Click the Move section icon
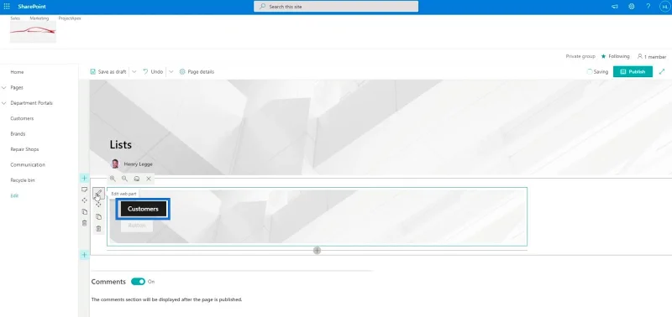Viewport: 672px width, 317px height. pos(85,200)
